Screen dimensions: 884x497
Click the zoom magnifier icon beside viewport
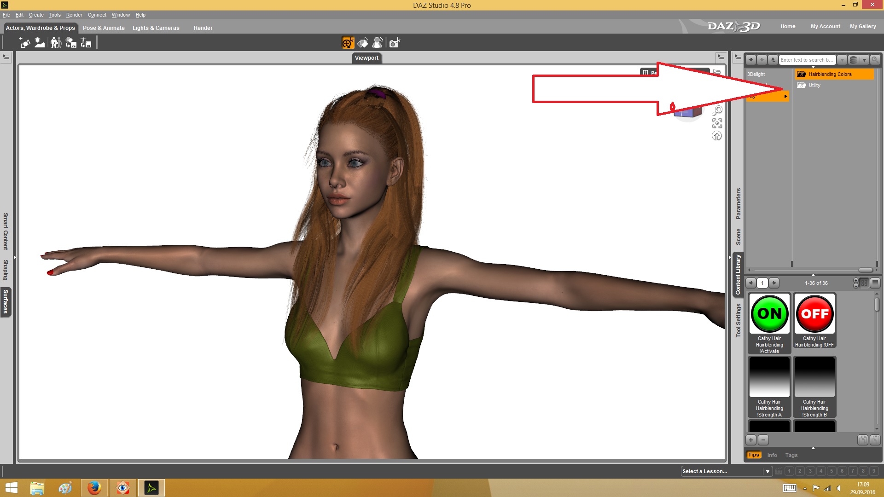tap(717, 110)
